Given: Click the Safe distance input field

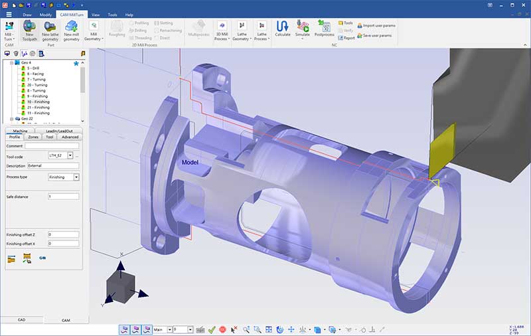Looking at the screenshot, I should click(x=63, y=197).
